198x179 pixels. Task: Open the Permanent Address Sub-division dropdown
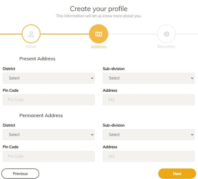(x=149, y=135)
